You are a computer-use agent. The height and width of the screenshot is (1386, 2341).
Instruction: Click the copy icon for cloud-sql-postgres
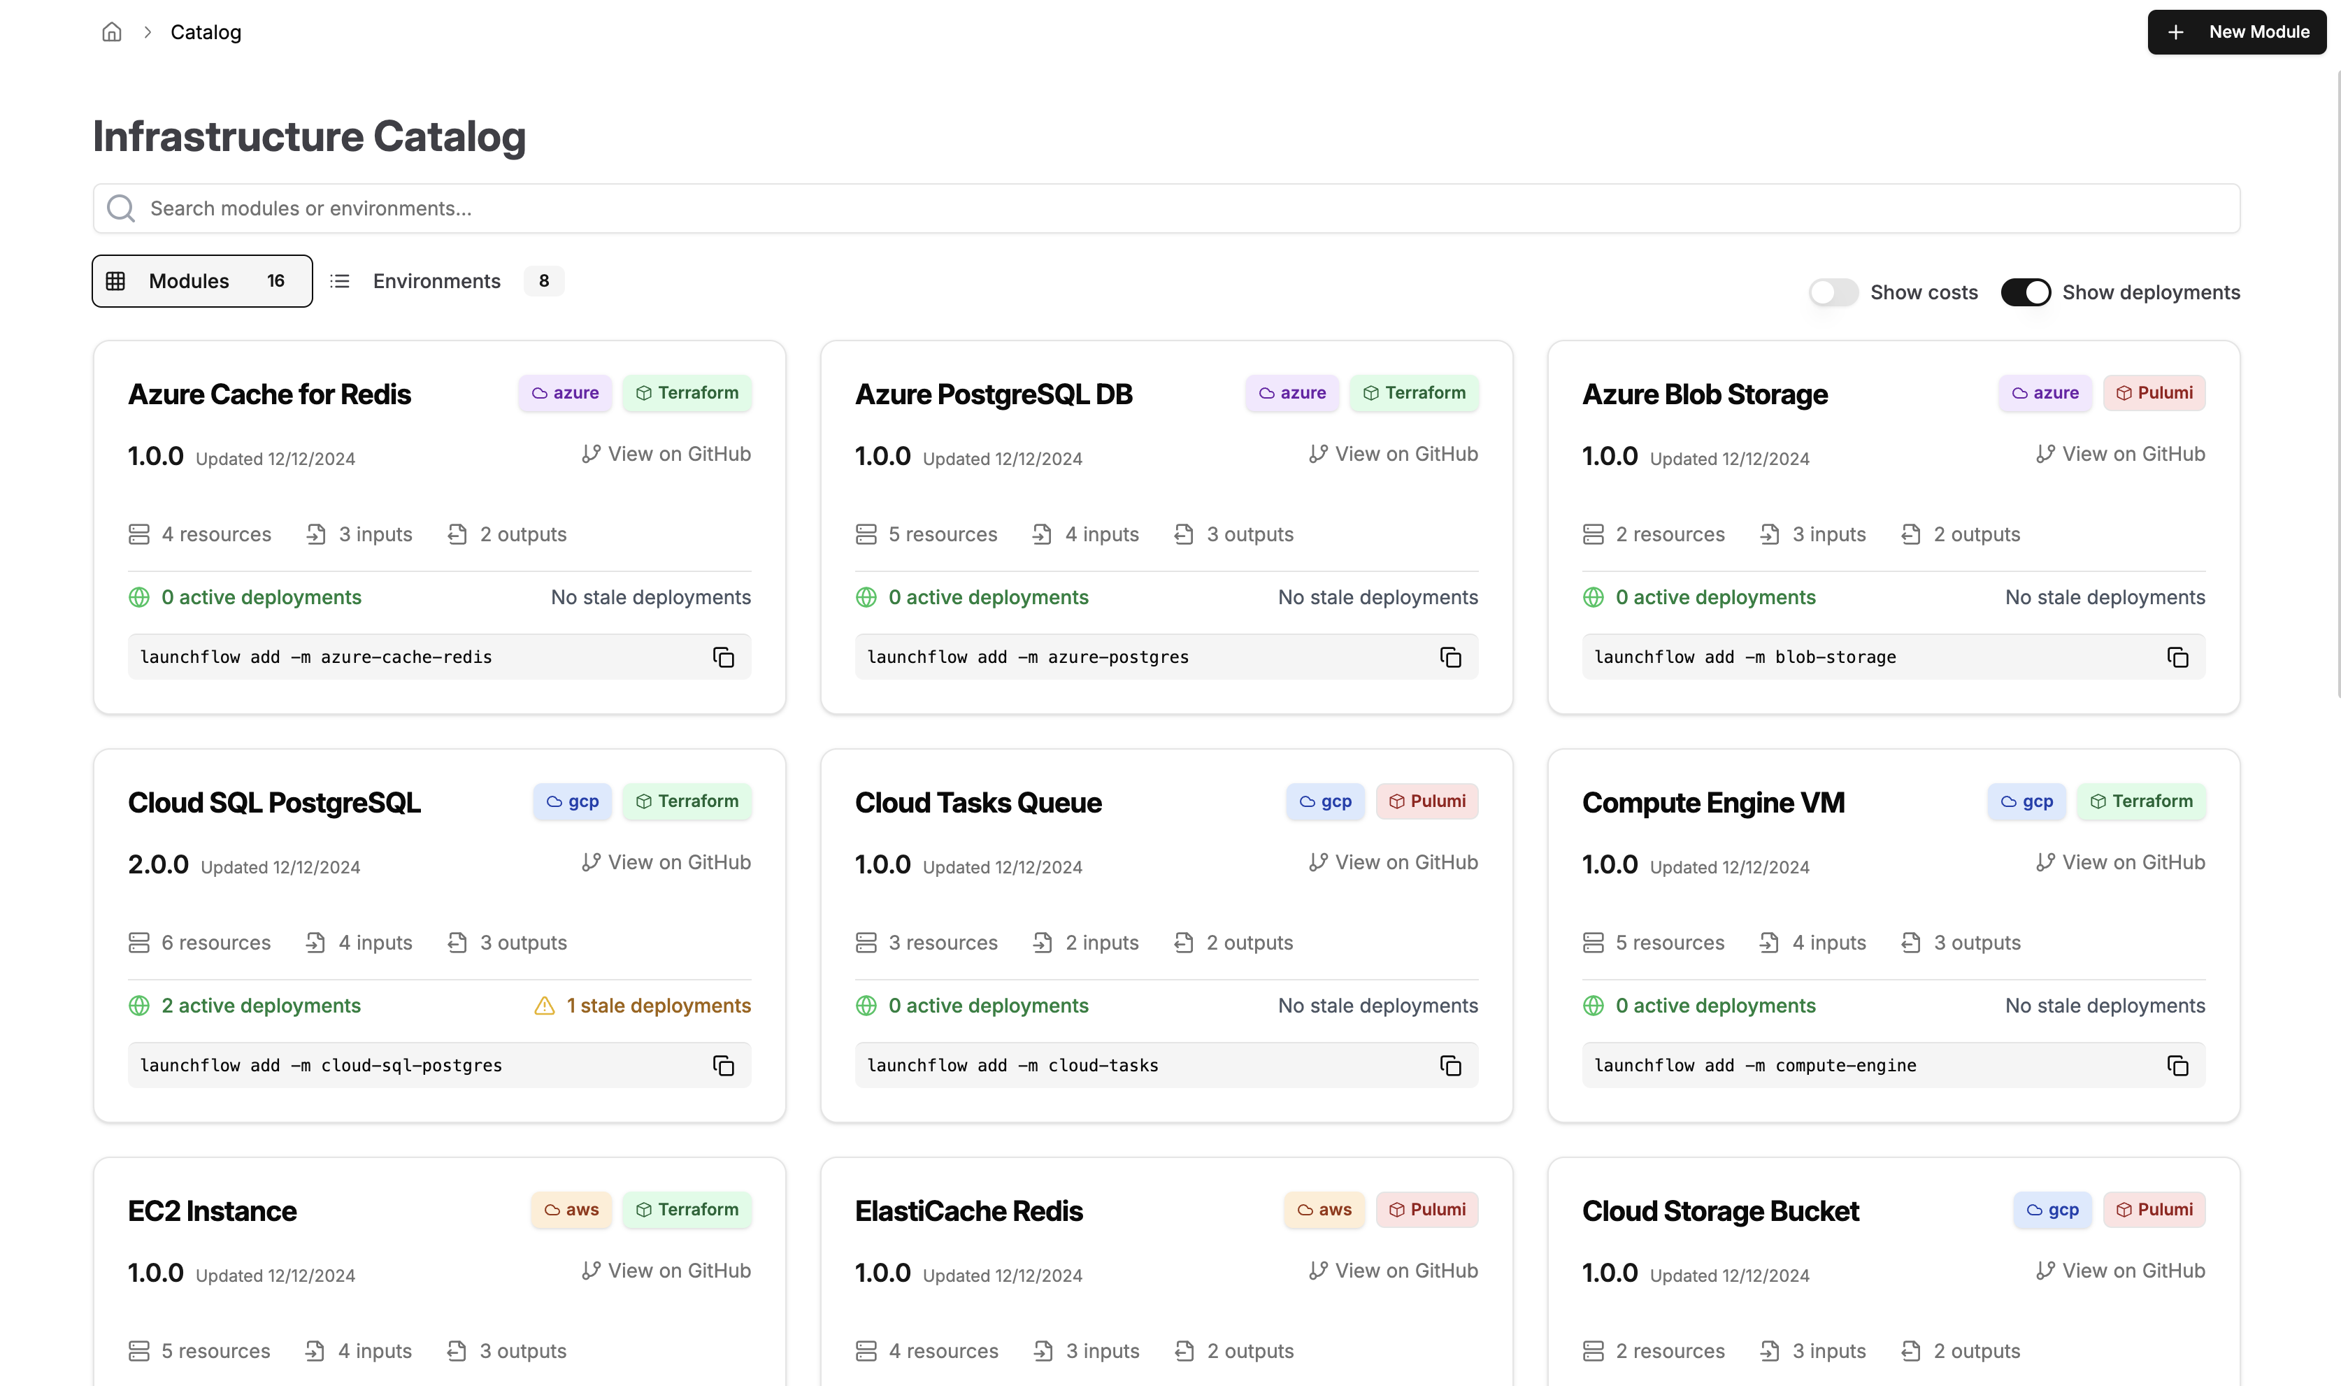tap(722, 1064)
